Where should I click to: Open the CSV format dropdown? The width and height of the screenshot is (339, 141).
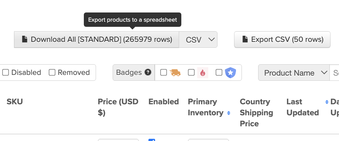point(198,40)
